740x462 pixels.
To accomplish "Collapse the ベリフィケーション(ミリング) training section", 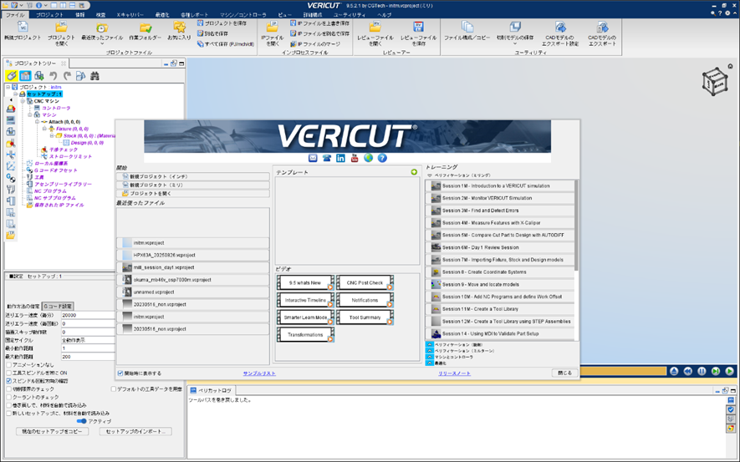I will click(x=430, y=175).
